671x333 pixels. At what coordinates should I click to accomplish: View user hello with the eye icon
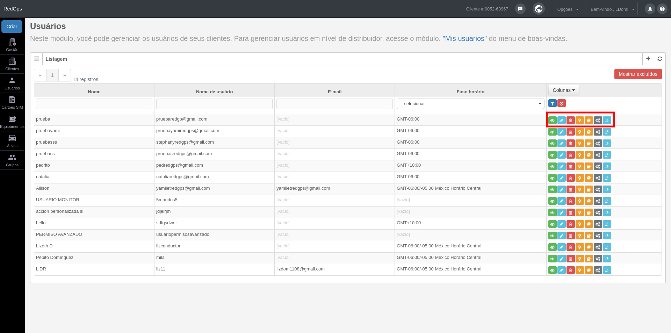pyautogui.click(x=552, y=224)
